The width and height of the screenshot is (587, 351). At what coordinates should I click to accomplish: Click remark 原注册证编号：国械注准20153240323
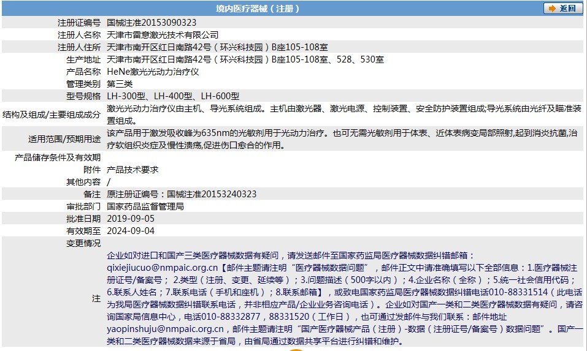point(182,194)
